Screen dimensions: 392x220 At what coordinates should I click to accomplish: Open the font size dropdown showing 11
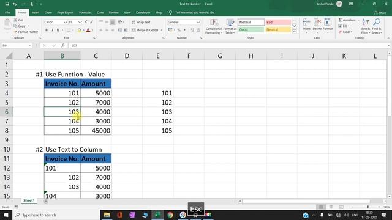(80, 22)
